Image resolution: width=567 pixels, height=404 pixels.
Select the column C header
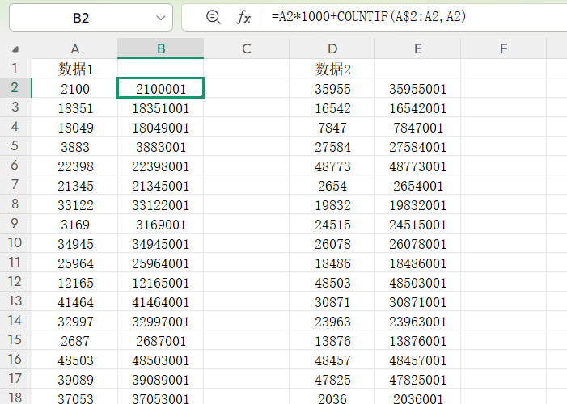[x=246, y=49]
